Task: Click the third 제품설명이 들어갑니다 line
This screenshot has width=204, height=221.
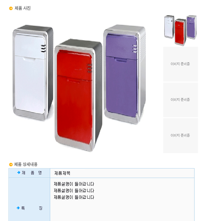Action: coord(74,197)
